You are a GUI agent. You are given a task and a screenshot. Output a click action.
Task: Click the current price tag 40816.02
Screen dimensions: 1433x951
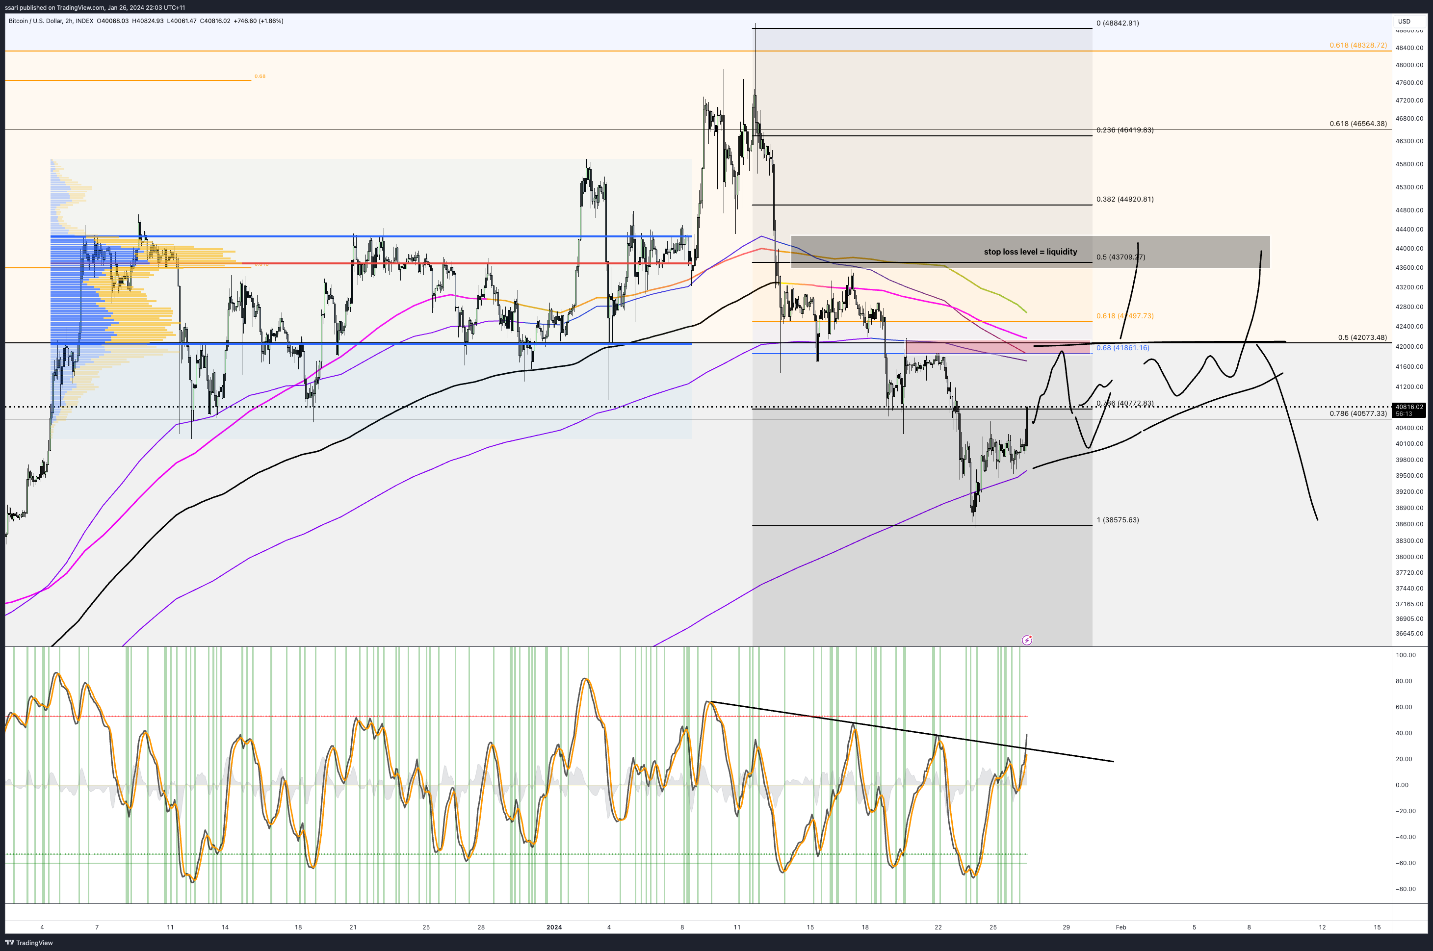(x=1408, y=407)
